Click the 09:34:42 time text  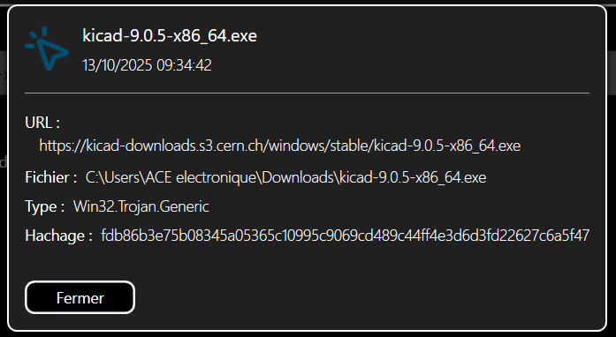tap(184, 65)
